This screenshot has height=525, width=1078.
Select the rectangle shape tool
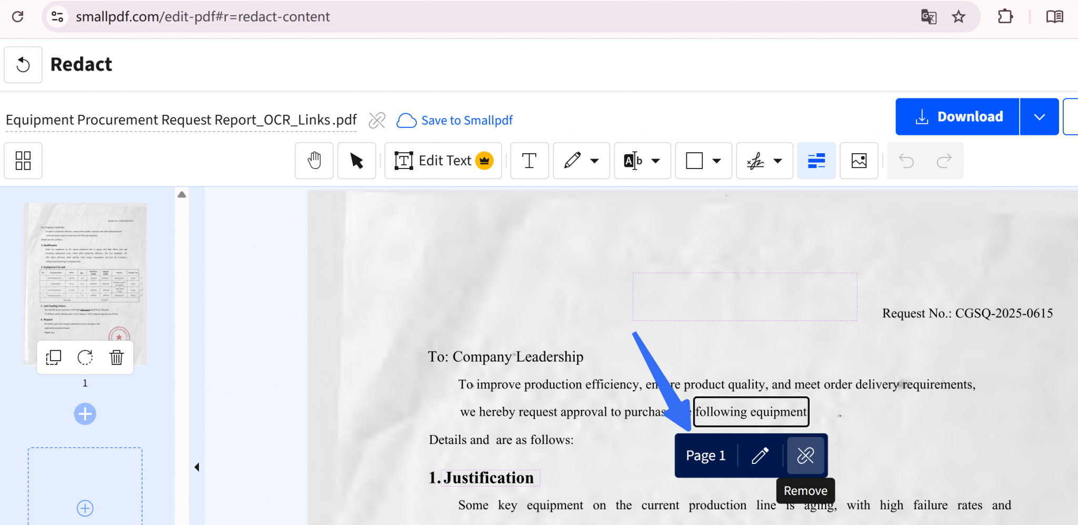coord(694,161)
